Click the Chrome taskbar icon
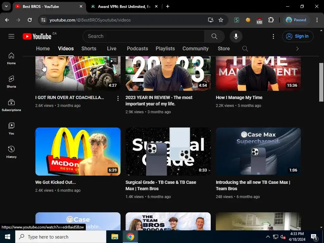 pyautogui.click(x=130, y=237)
